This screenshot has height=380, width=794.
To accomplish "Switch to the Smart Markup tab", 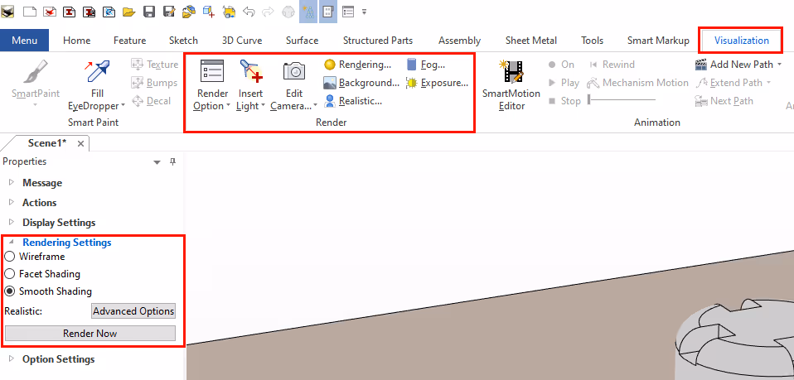I will pos(658,41).
